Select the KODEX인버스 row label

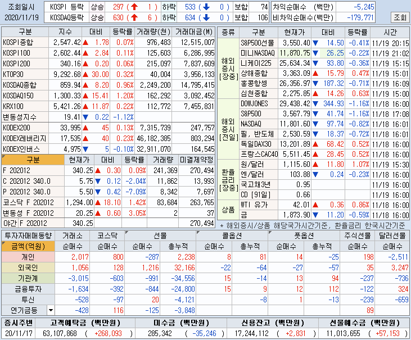(25, 149)
